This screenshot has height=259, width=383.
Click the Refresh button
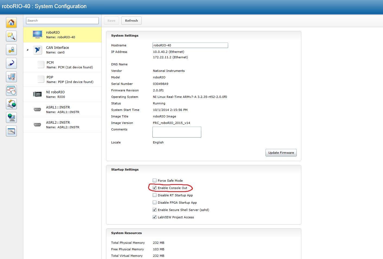(x=131, y=21)
